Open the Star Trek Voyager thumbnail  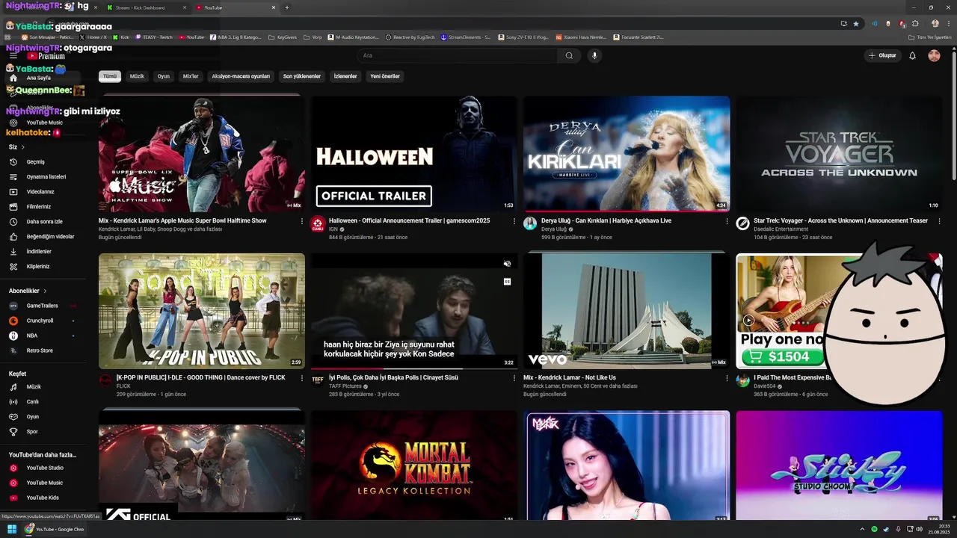pos(839,154)
